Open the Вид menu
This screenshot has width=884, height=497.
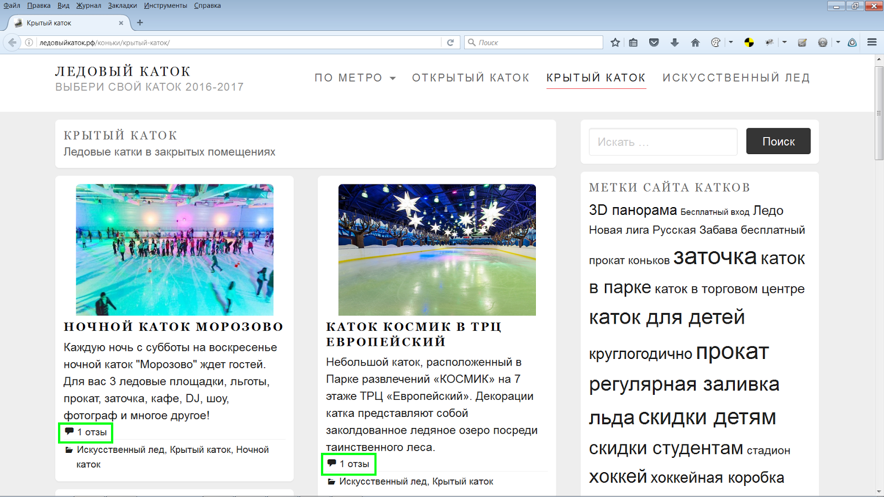(x=64, y=6)
